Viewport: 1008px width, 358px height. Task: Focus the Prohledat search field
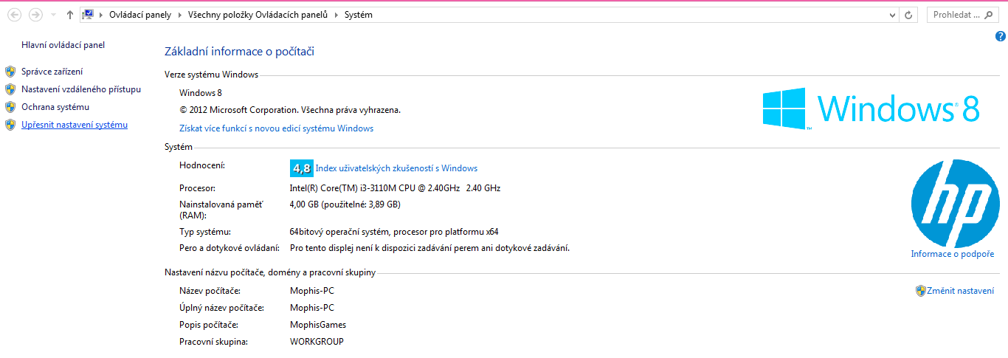point(956,15)
